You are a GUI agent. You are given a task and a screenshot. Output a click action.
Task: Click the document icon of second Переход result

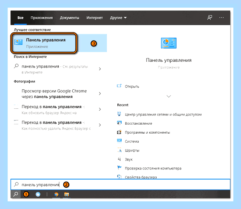coord(16,122)
